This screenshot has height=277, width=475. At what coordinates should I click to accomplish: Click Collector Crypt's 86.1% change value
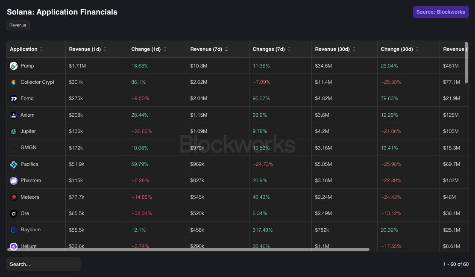138,82
